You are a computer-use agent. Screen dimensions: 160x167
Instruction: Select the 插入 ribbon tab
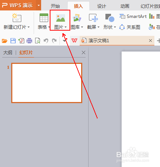pos(79,6)
